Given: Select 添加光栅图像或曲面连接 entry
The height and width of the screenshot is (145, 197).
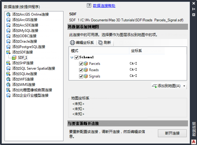Looking at the screenshot, I should [x=32, y=90].
